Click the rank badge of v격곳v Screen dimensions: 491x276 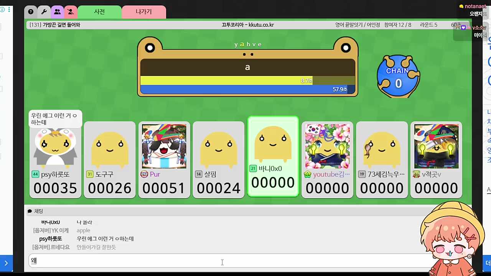[417, 174]
